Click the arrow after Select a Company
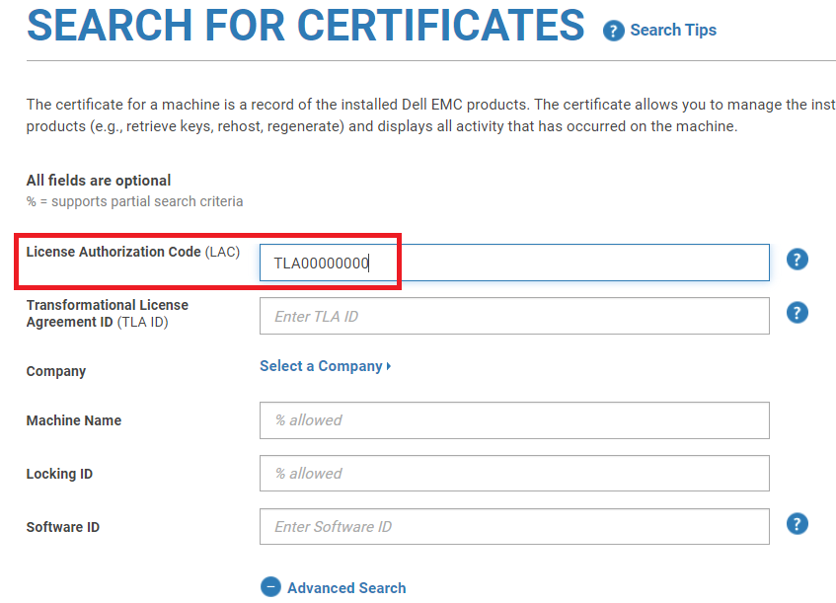836x603 pixels. [389, 365]
